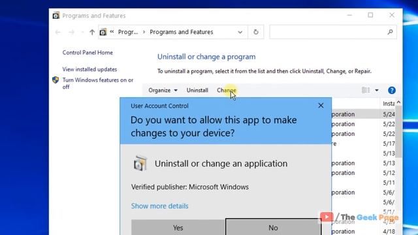Image resolution: width=418 pixels, height=235 pixels.
Task: Open Show more details link
Action: point(159,206)
